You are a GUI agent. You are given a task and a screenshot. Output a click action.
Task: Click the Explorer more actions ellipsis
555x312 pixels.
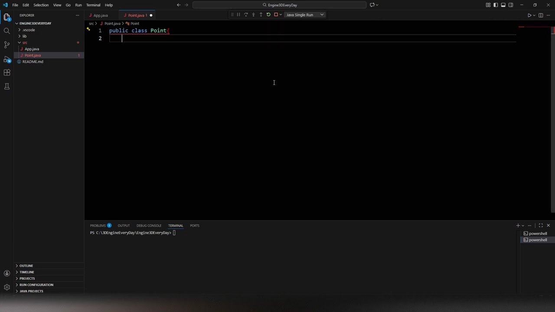(78, 15)
